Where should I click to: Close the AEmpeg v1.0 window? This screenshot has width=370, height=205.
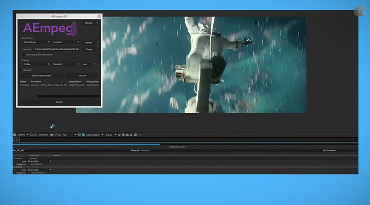pos(99,16)
